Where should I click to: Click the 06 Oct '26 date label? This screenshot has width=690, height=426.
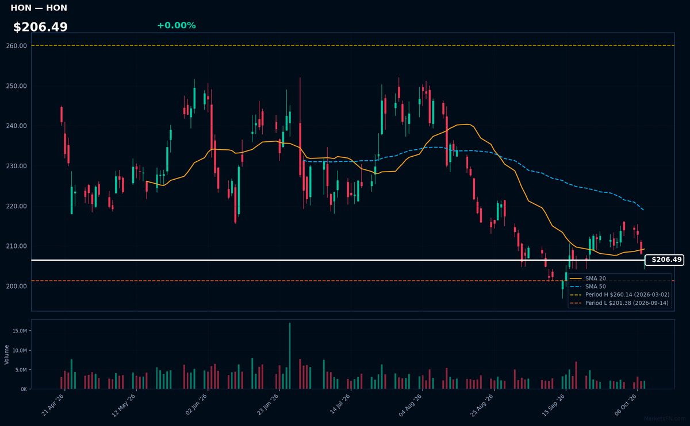tap(625, 405)
